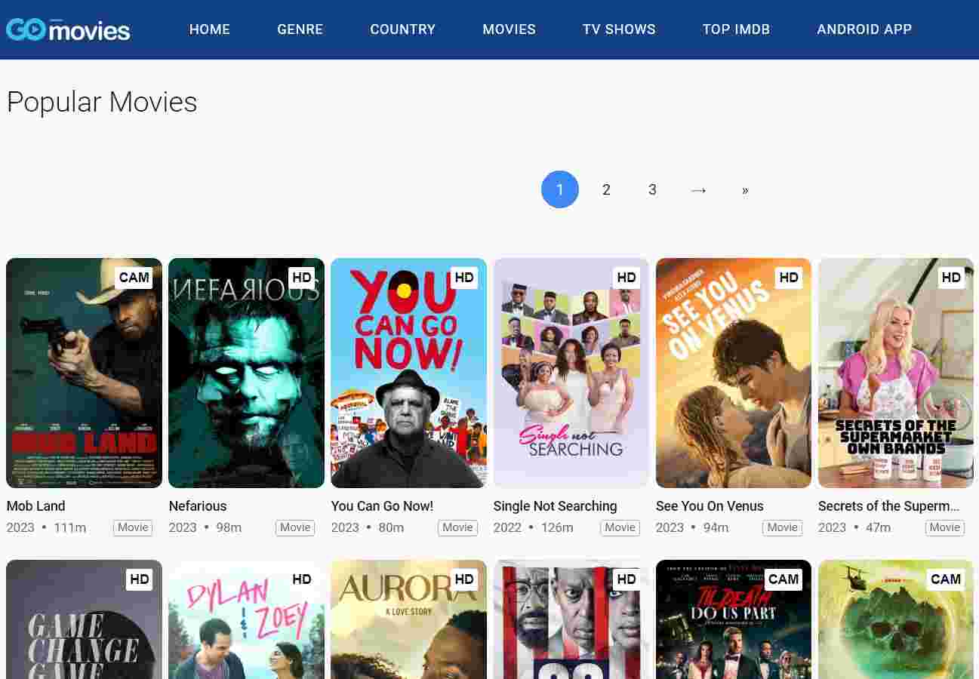The image size is (979, 679).
Task: Open the Nefarious poster
Action: pos(246,373)
